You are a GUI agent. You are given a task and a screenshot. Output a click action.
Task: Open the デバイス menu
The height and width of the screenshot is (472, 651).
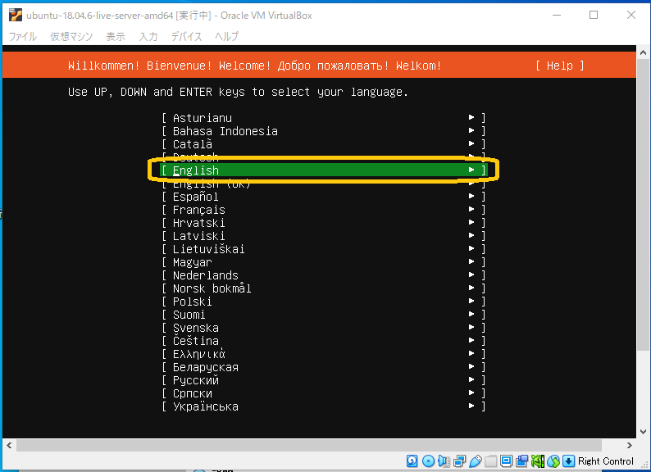tap(187, 36)
